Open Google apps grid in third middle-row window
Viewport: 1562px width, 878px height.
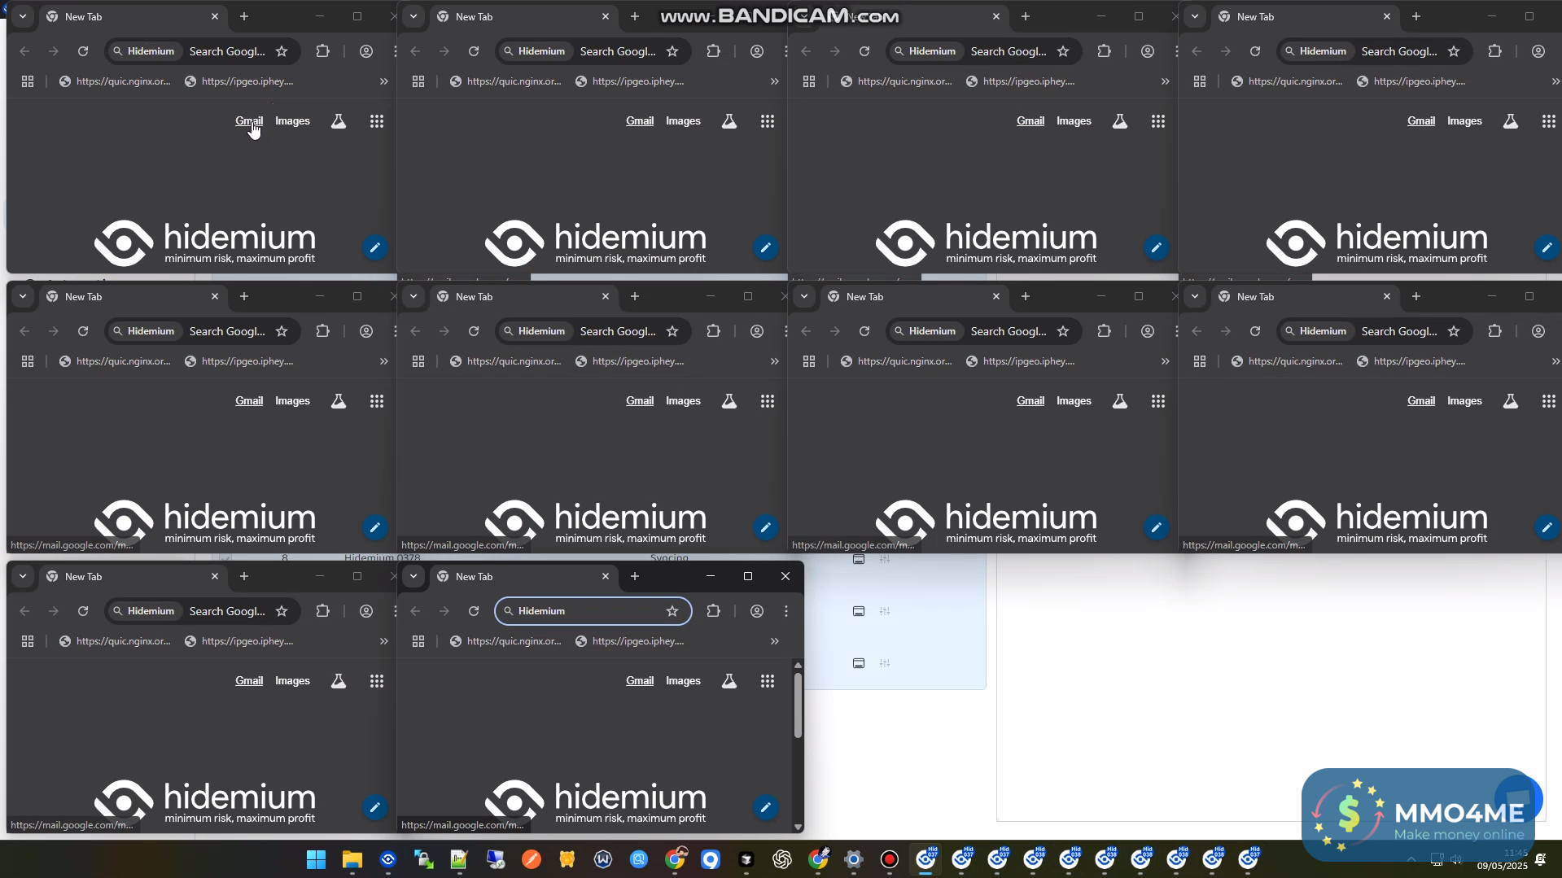pyautogui.click(x=1158, y=401)
